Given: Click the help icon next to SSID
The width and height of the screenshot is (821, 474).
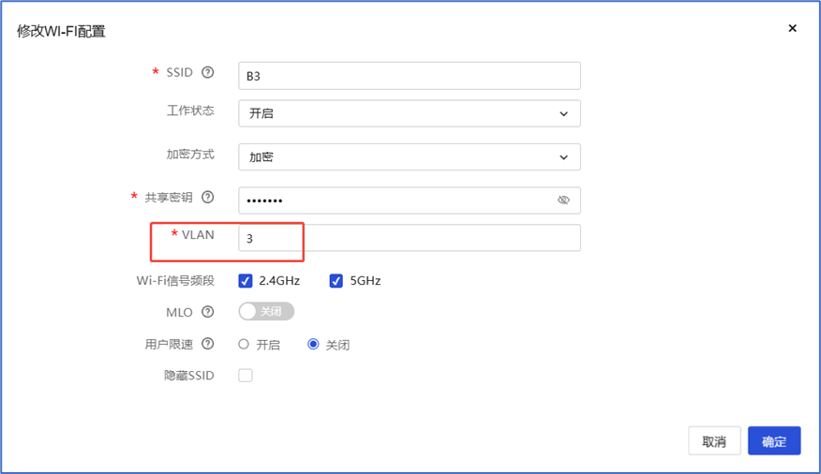Looking at the screenshot, I should pos(208,73).
